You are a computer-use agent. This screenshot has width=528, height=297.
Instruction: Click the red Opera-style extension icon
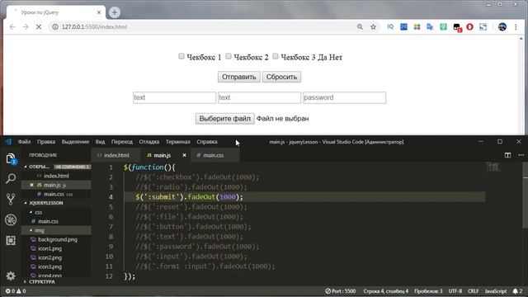(x=469, y=27)
